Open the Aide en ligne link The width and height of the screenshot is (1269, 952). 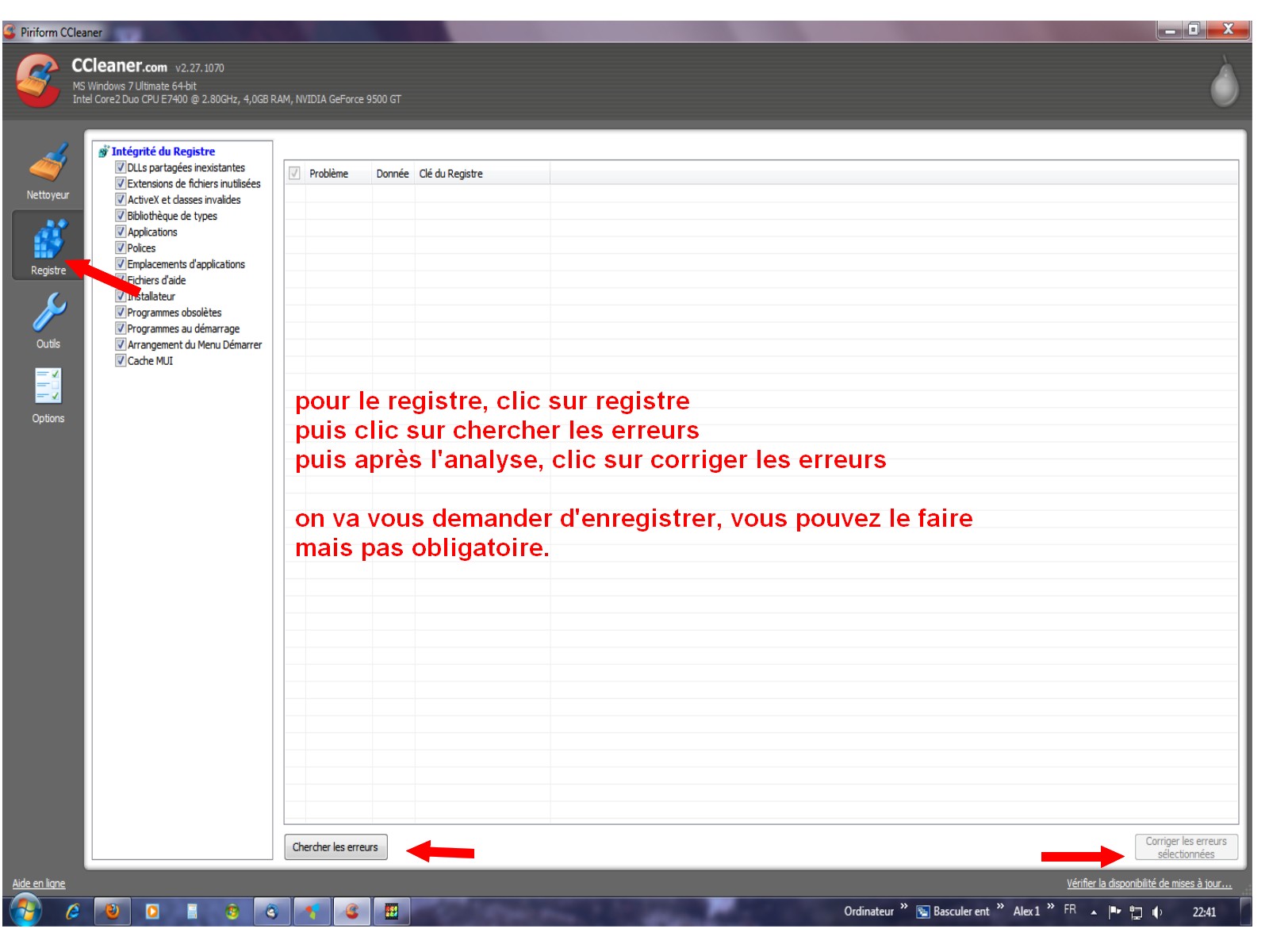39,884
